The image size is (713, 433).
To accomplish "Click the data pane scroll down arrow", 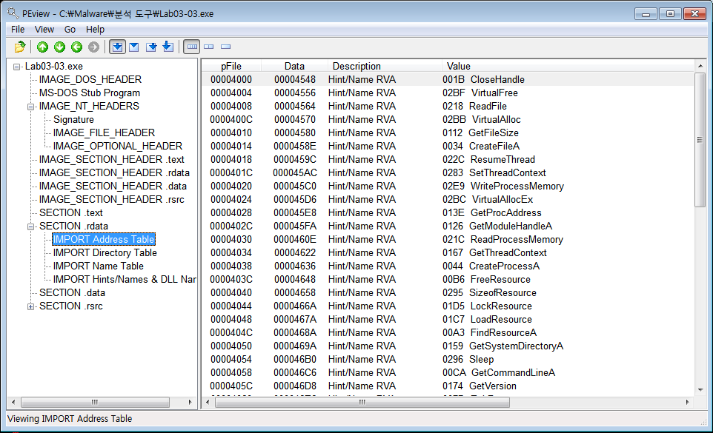I will [700, 390].
